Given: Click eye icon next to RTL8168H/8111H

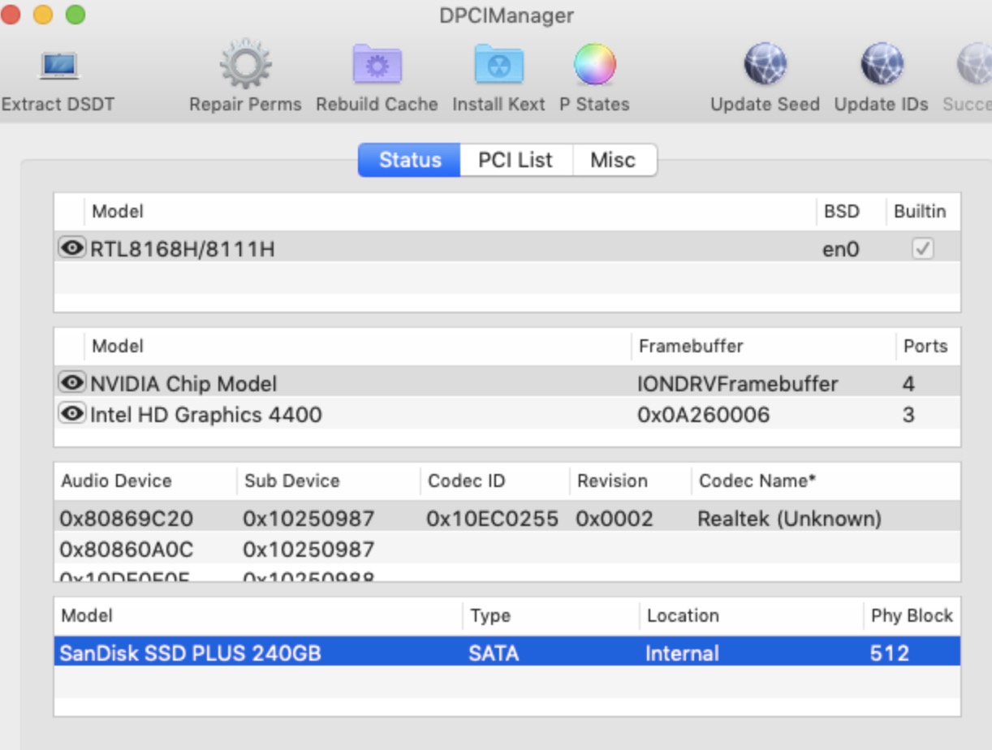Looking at the screenshot, I should click(x=72, y=248).
